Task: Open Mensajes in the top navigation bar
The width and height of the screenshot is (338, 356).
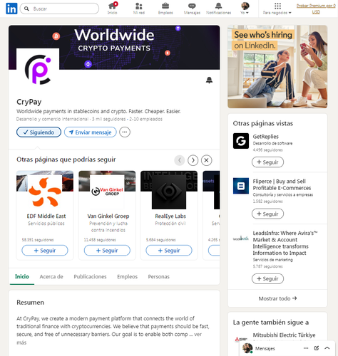Action: (x=192, y=9)
